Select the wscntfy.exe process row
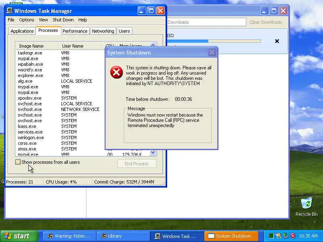Screen dimensions: 323x242 pos(60,70)
